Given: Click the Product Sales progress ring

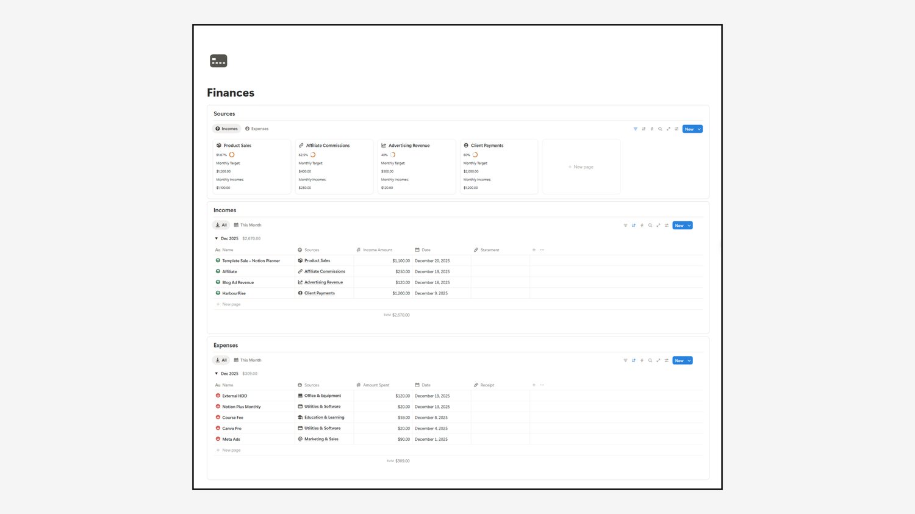Looking at the screenshot, I should 232,155.
